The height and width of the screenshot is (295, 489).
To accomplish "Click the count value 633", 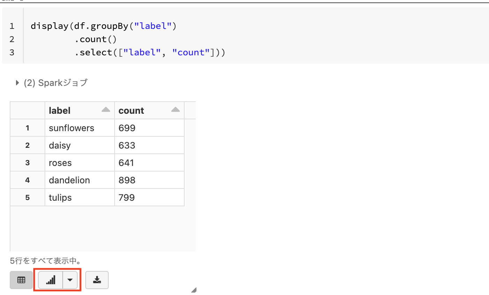I will [149, 145].
